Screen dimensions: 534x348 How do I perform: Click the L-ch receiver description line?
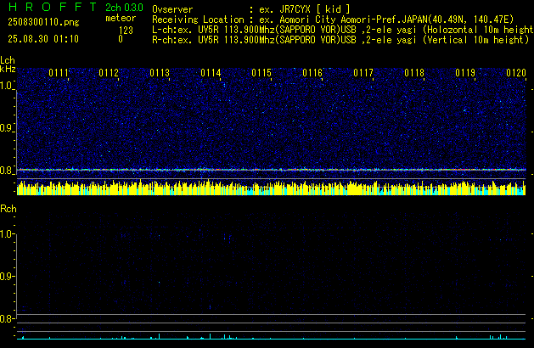[343, 30]
